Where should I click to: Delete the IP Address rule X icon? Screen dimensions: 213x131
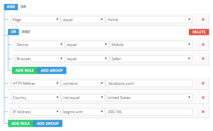pos(203,112)
